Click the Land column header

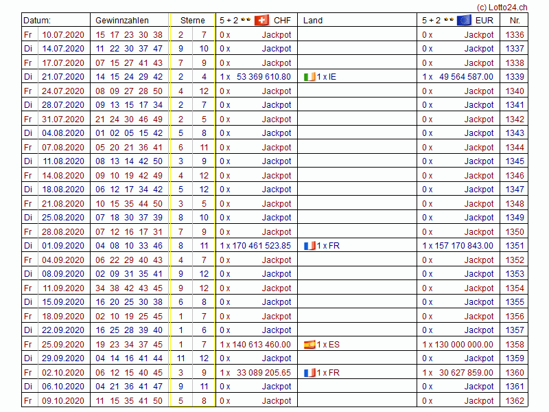point(313,21)
